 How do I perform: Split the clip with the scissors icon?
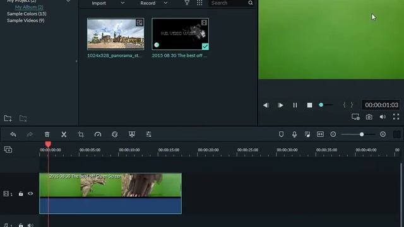(x=64, y=134)
